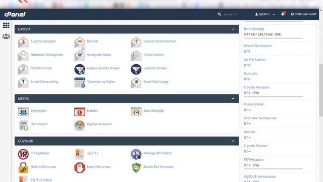The height and width of the screenshot is (182, 323).
Task: Open the E-posta Hesapları icon
Action: (x=23, y=42)
